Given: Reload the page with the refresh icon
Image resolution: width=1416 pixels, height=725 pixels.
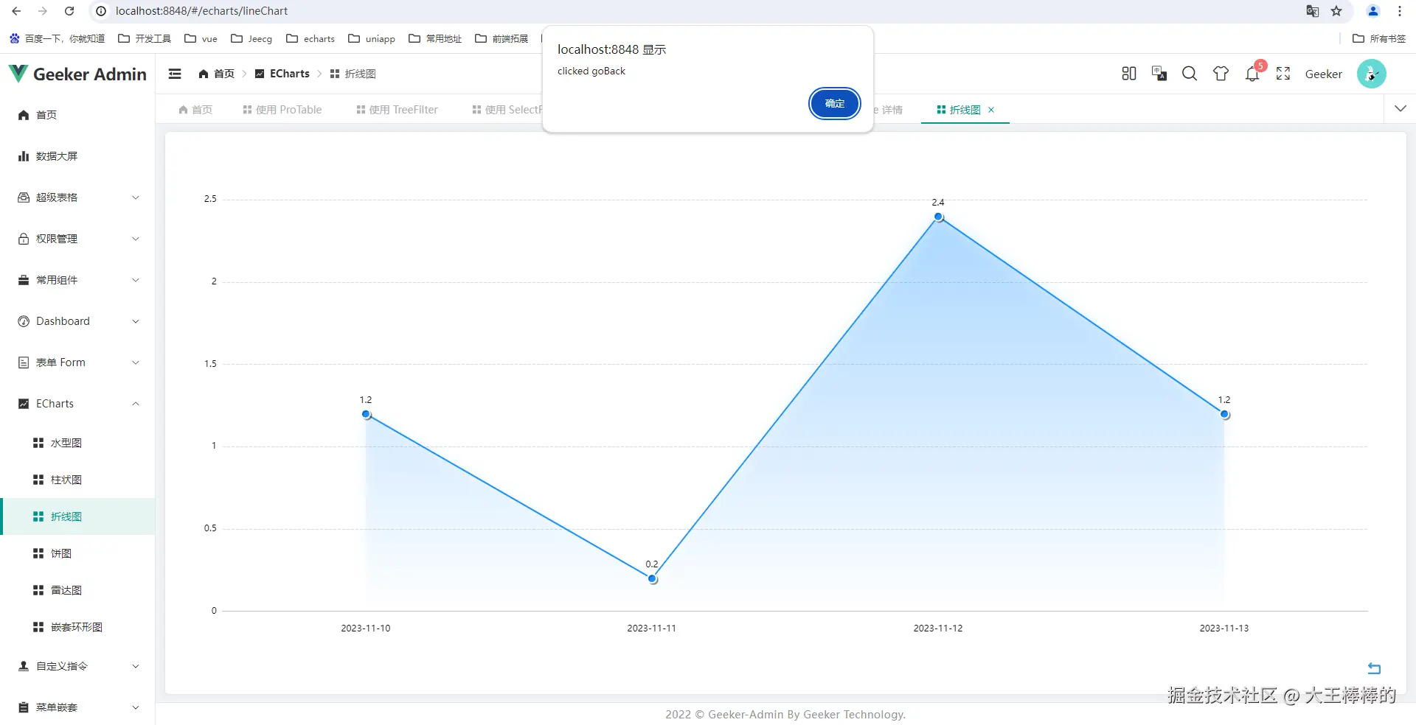Looking at the screenshot, I should click(69, 11).
